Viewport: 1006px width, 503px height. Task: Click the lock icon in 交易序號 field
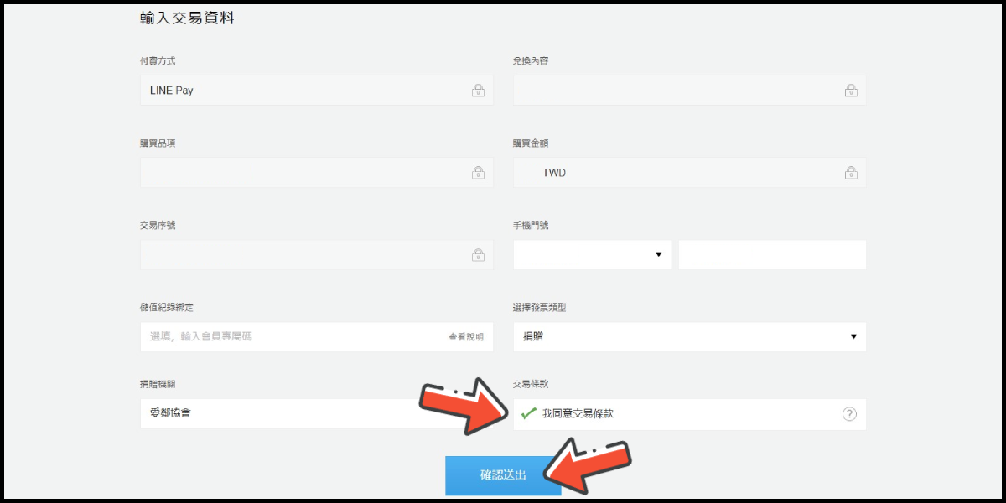(478, 255)
